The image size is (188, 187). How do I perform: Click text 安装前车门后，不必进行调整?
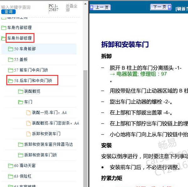145,167
